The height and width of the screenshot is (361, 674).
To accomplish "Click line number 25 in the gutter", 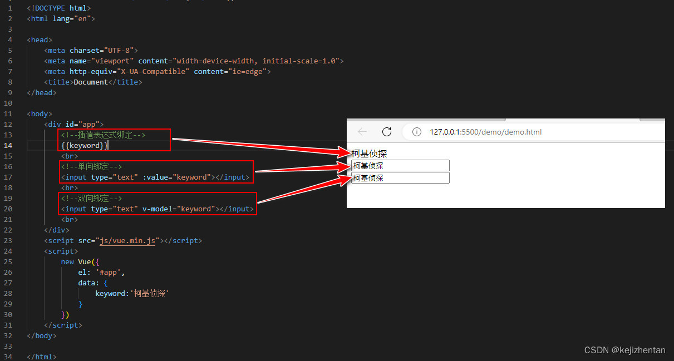I will 8,261.
